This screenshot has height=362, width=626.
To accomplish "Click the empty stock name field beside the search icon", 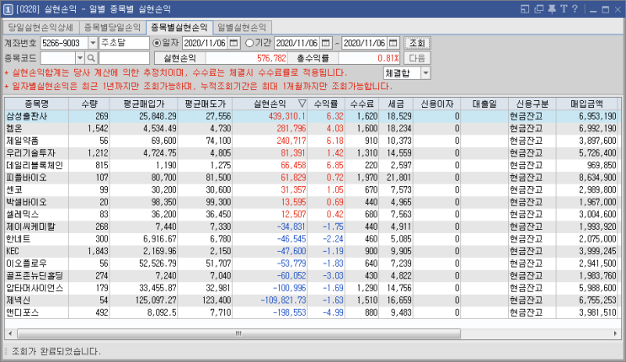I will tap(124, 58).
